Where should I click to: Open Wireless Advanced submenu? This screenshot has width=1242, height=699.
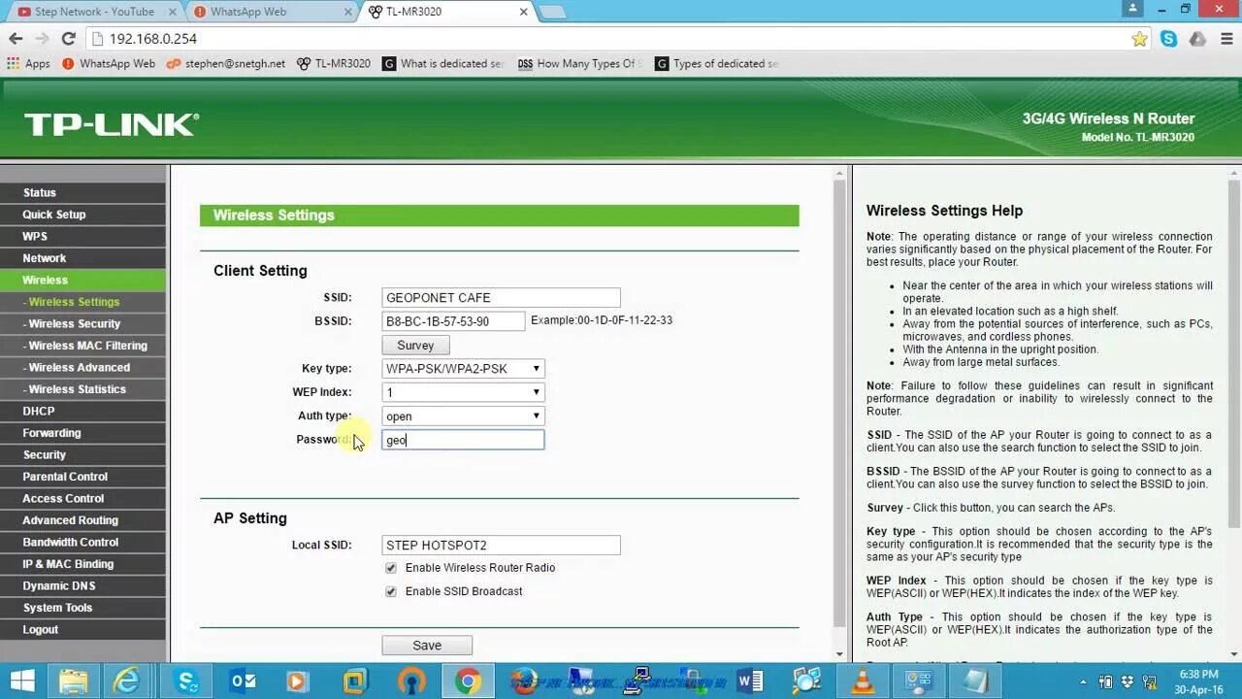point(82,367)
